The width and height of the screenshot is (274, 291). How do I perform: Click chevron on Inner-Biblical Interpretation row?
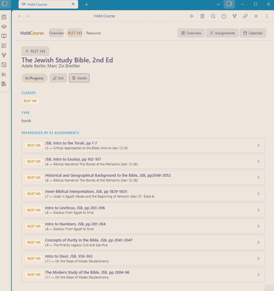point(258,194)
